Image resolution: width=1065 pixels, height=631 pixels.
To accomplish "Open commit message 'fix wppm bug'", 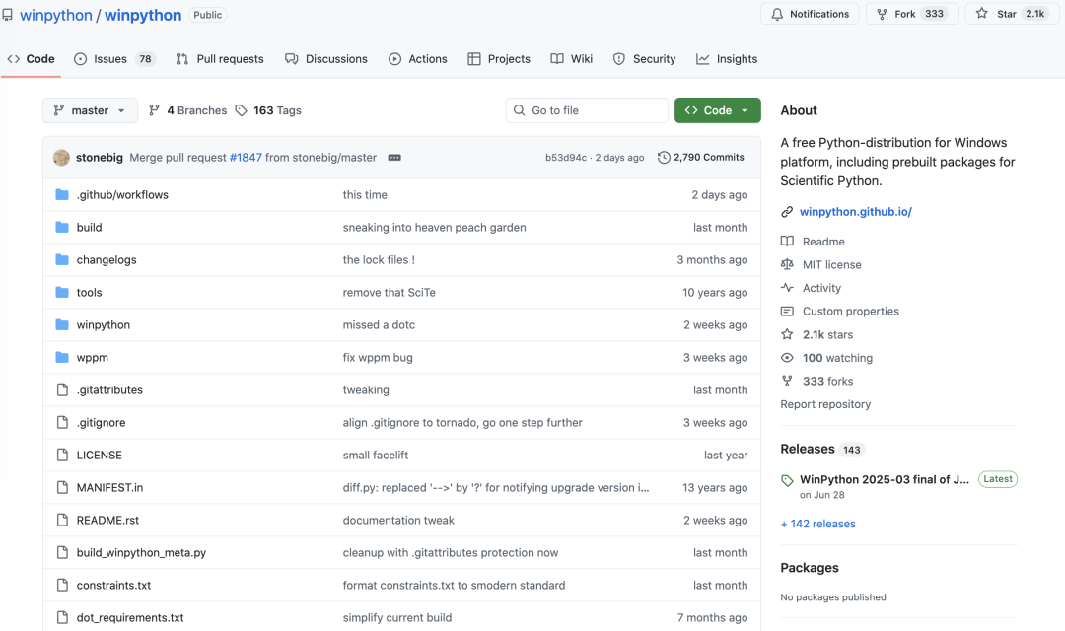I will [378, 357].
